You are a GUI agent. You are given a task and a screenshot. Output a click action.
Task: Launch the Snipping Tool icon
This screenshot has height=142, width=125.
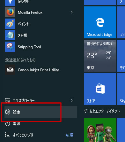pyautogui.click(x=10, y=47)
